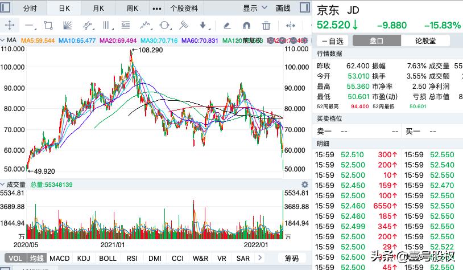Viewport: 463px width, 270px height.
Task: Click the trash icon to delete drawings
Action: (266, 26)
